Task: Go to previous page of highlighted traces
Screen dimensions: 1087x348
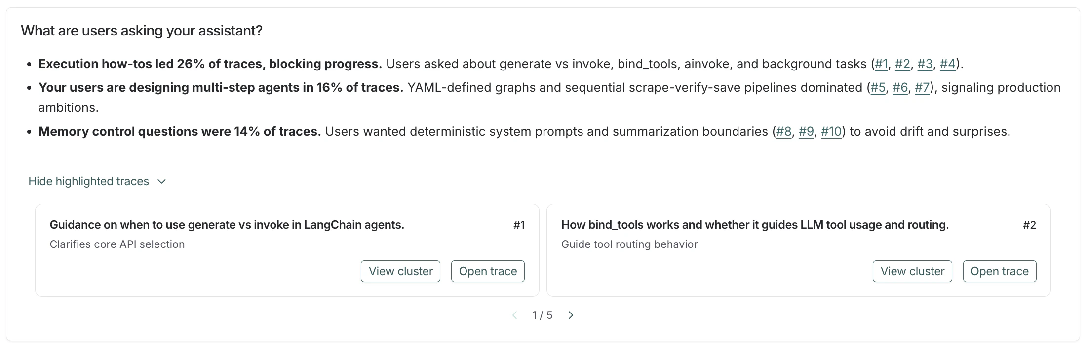Action: point(515,315)
